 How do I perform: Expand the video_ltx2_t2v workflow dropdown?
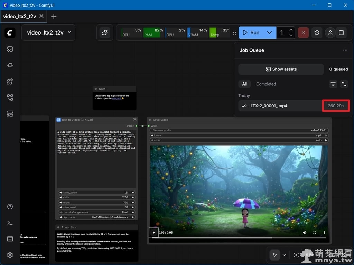click(x=69, y=32)
